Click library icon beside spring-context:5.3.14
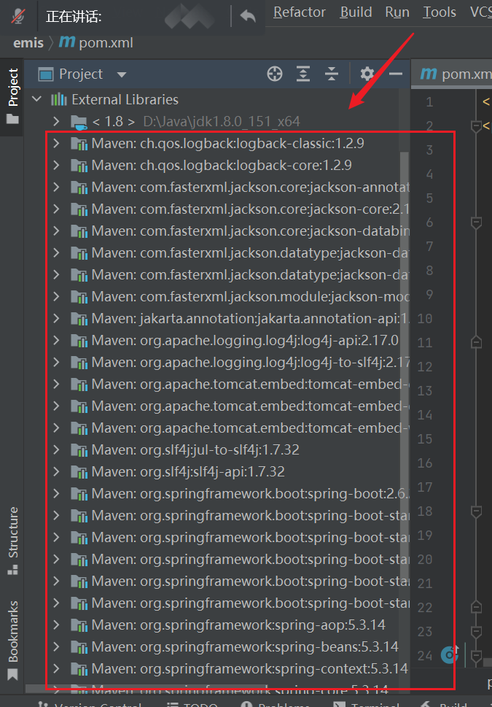This screenshot has height=707, width=492. click(79, 668)
